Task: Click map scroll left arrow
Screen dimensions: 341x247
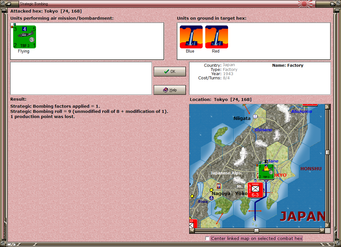Action: click(192, 231)
